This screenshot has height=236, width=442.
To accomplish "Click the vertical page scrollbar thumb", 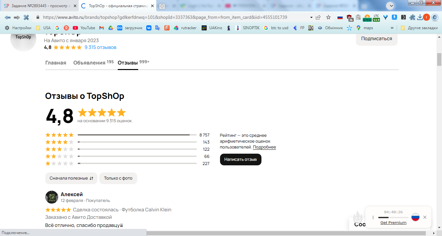I will pos(439,59).
